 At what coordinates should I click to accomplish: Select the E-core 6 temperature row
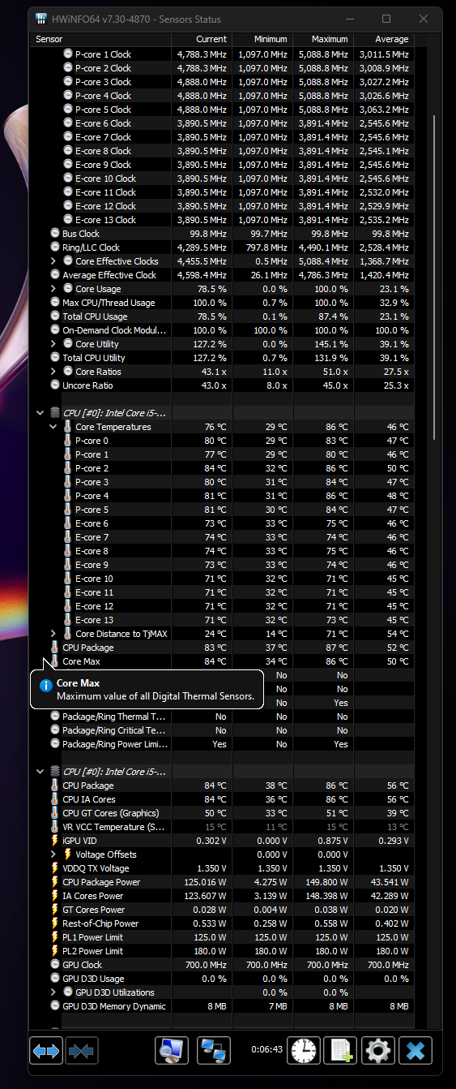click(x=223, y=523)
